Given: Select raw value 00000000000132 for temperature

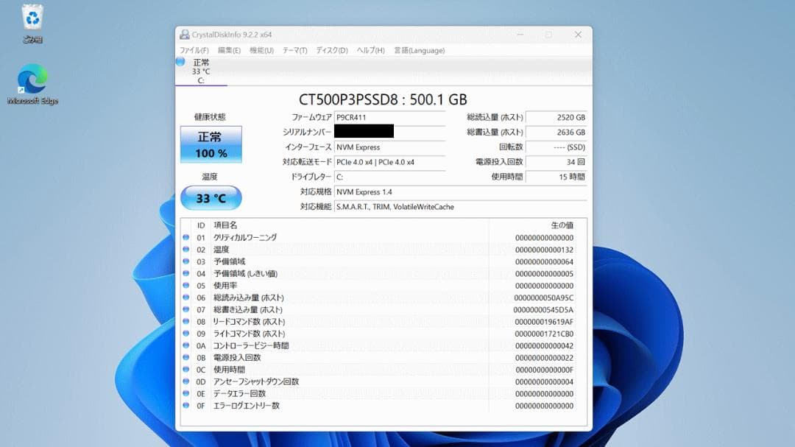Looking at the screenshot, I should coord(544,250).
